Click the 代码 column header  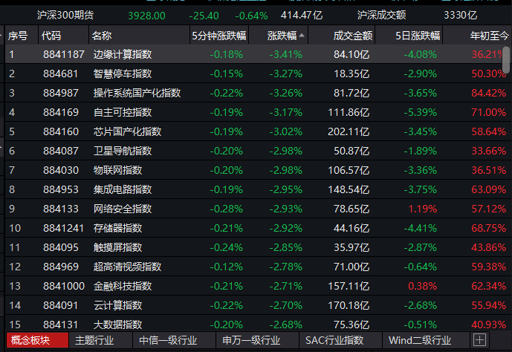coord(51,36)
